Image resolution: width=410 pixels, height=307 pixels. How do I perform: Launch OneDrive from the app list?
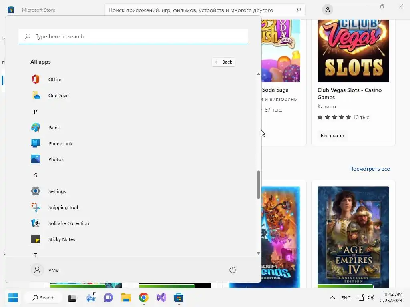coord(133,96)
